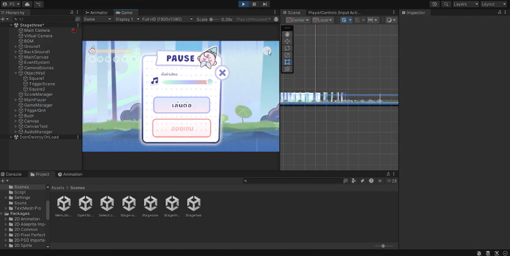Image resolution: width=510 pixels, height=256 pixels.
Task: Select the Rotate tool in Scene toolbar
Action: [x=287, y=48]
